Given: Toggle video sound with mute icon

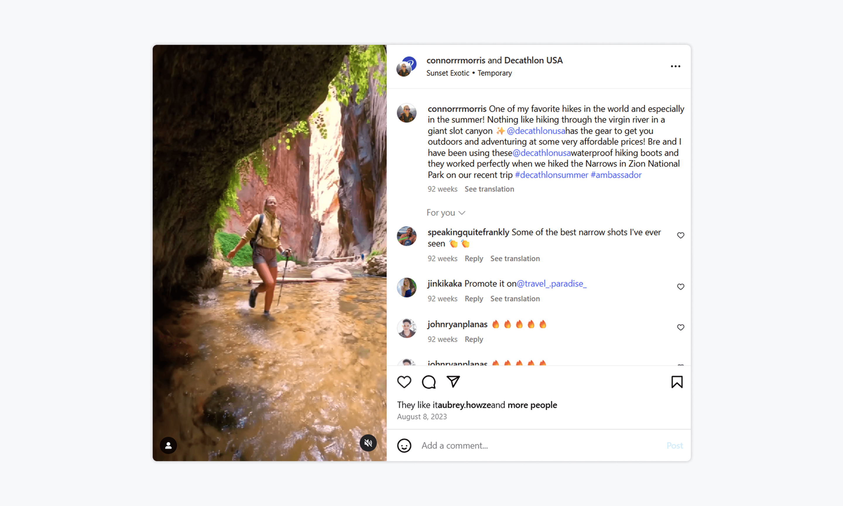Looking at the screenshot, I should click(368, 443).
